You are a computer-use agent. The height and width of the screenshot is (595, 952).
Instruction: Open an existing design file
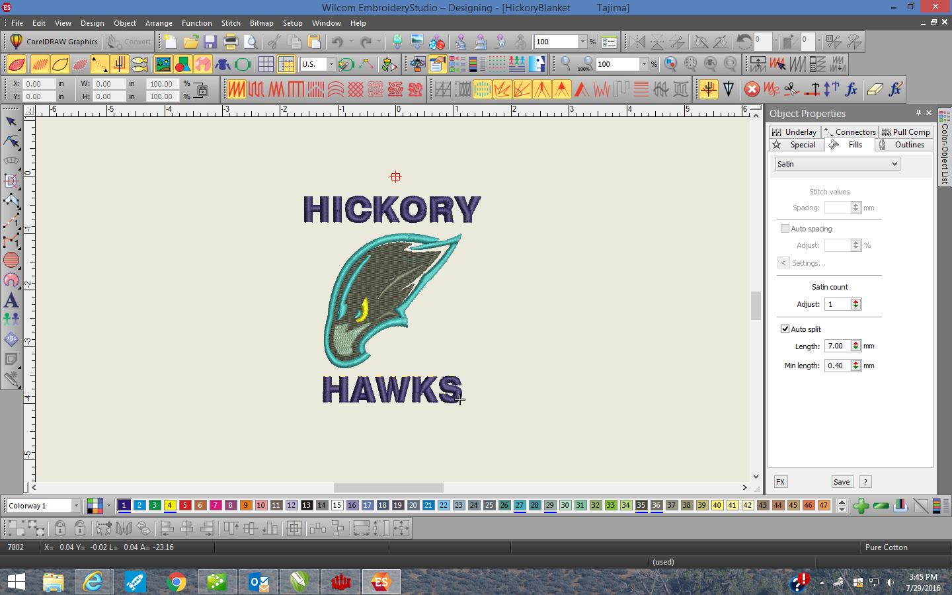coord(190,42)
